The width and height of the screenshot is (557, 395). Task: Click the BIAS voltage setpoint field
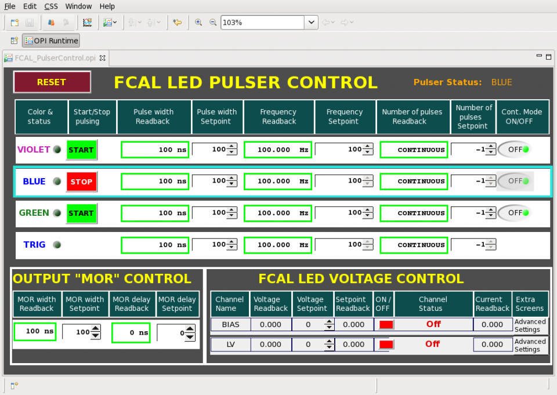click(308, 325)
